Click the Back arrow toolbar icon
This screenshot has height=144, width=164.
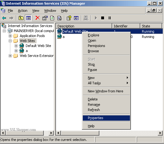pyautogui.click(x=4, y=18)
